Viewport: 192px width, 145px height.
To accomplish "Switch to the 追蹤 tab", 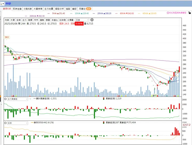I will click(x=68, y=9).
